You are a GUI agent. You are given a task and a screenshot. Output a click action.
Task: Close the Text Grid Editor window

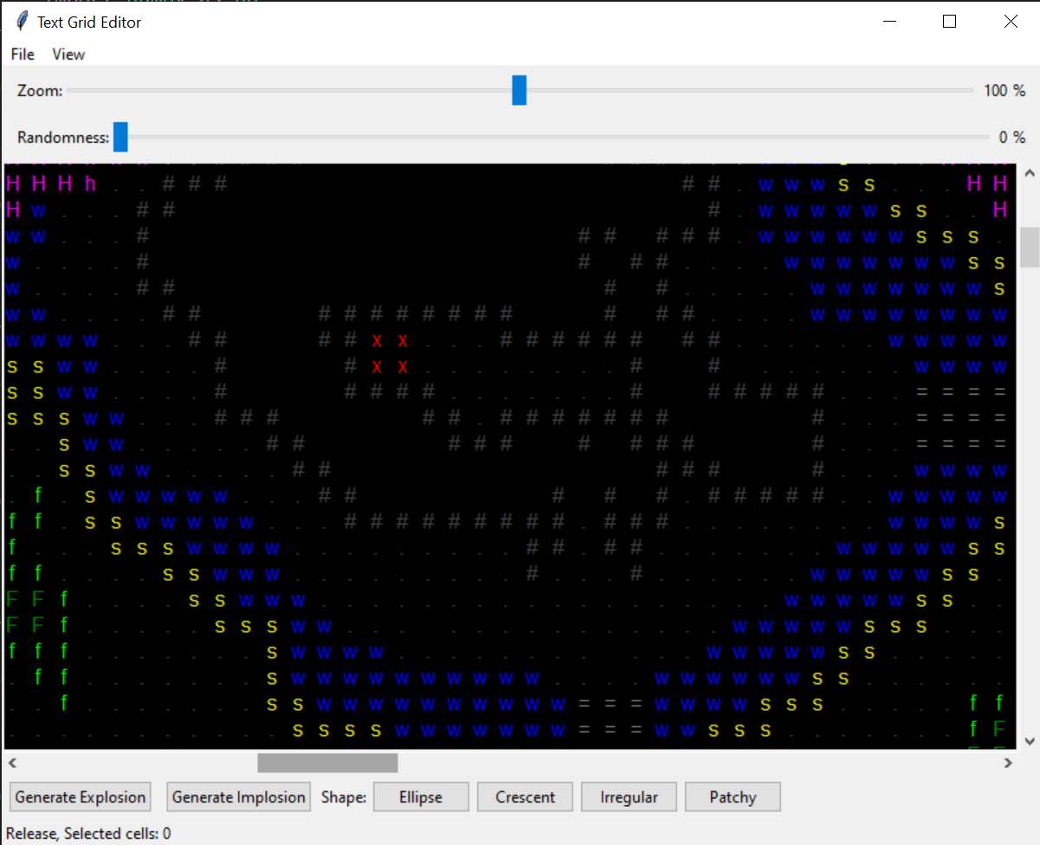[1010, 22]
